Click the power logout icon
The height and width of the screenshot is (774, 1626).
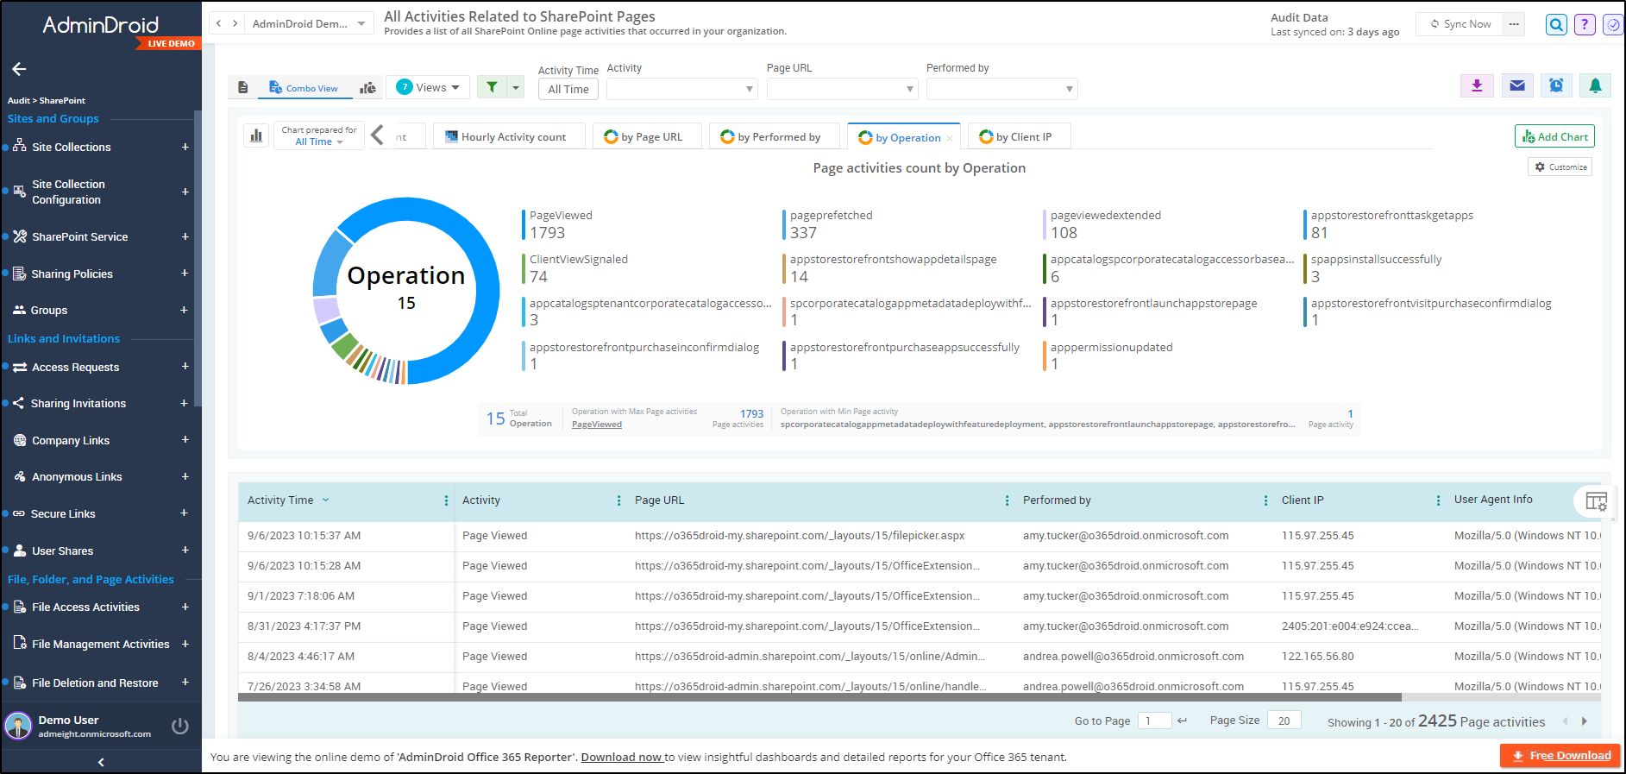pyautogui.click(x=180, y=726)
